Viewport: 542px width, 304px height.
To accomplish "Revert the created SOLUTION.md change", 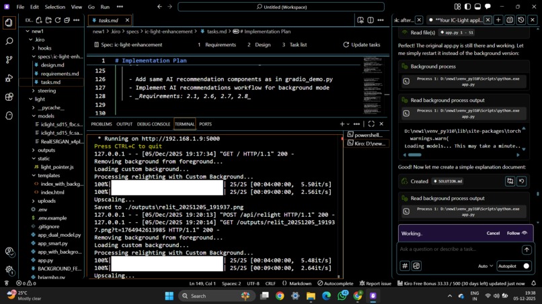I will click(x=522, y=181).
